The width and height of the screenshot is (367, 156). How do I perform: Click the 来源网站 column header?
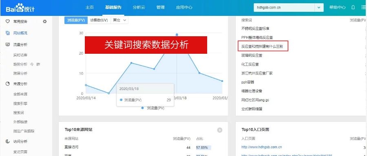(x=71, y=138)
